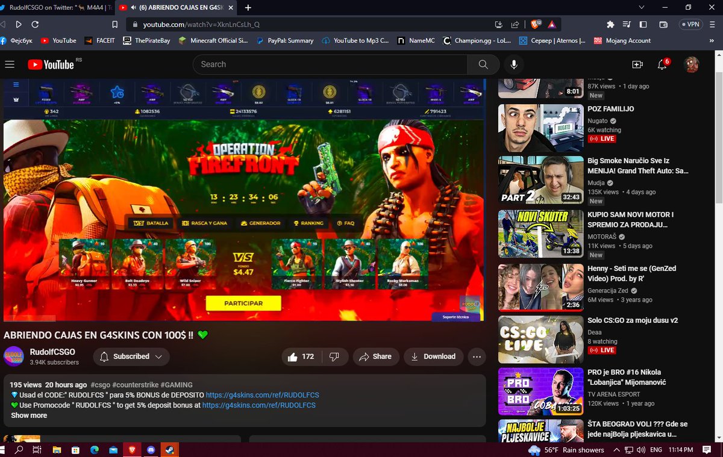723x457 pixels.
Task: Open Windows search in taskbar
Action: click(19, 449)
